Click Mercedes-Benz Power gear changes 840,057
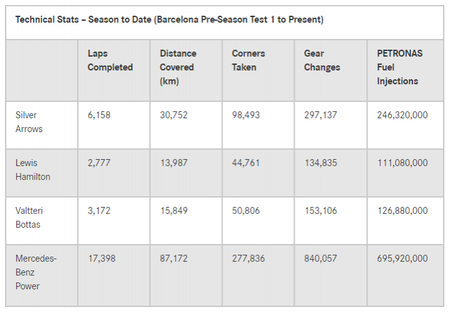This screenshot has width=450, height=312. click(321, 259)
